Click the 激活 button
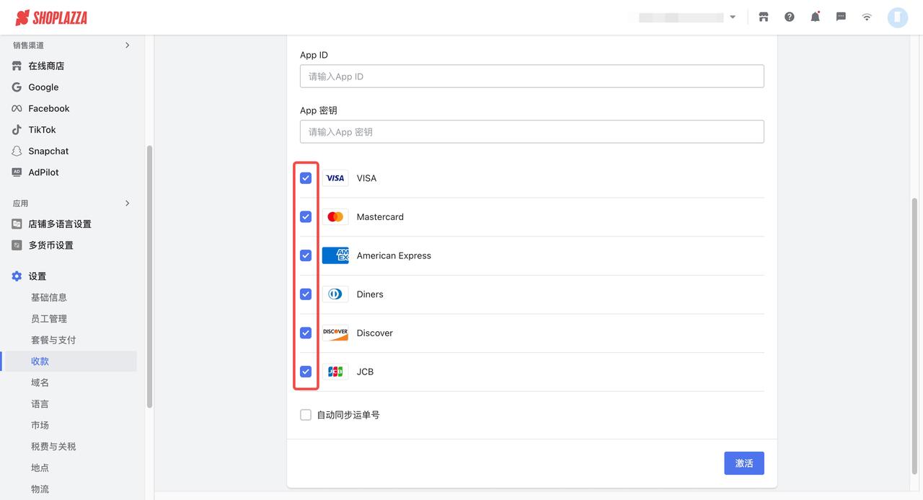The width and height of the screenshot is (923, 500). [743, 463]
